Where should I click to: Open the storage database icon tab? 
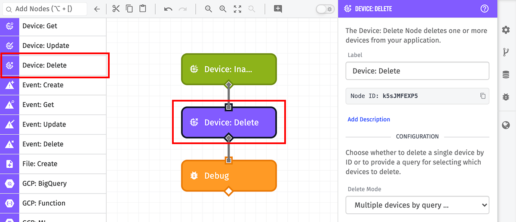(506, 75)
